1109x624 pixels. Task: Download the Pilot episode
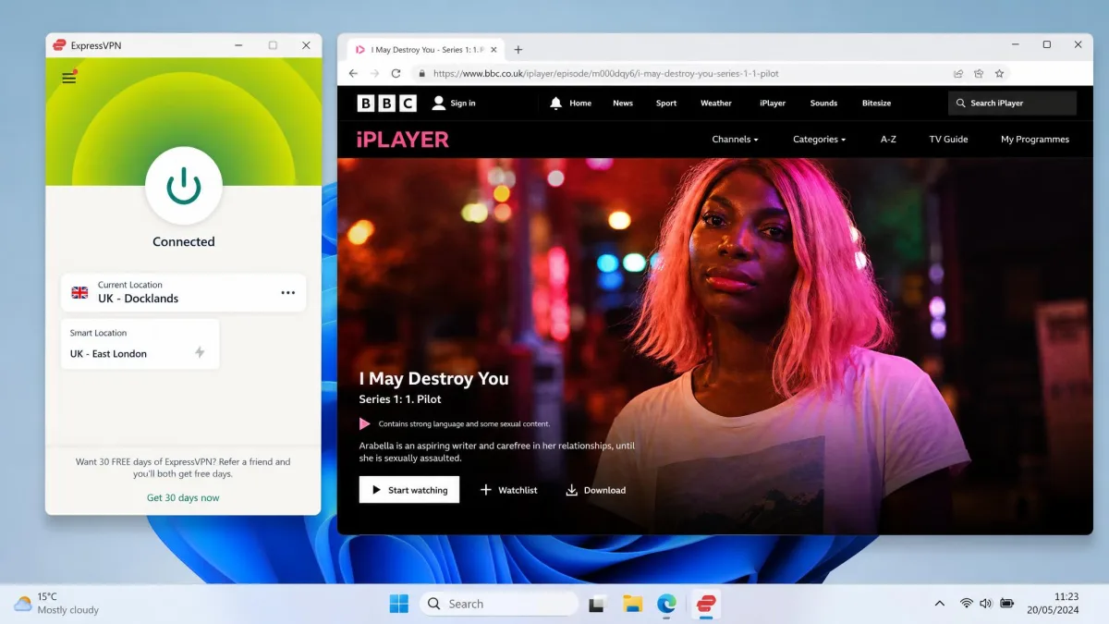[596, 490]
